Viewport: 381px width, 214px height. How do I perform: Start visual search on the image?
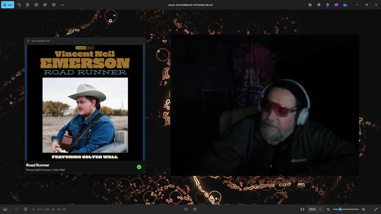coord(186,209)
